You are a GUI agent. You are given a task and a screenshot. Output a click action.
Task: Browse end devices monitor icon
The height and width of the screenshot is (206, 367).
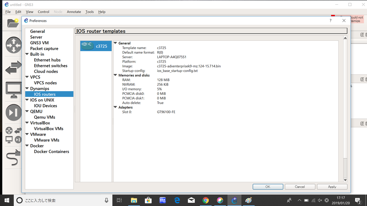coord(14,90)
